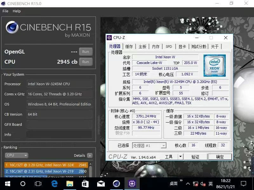Show hidden icons in the system tray
The height and width of the screenshot is (190, 254).
coord(188,184)
